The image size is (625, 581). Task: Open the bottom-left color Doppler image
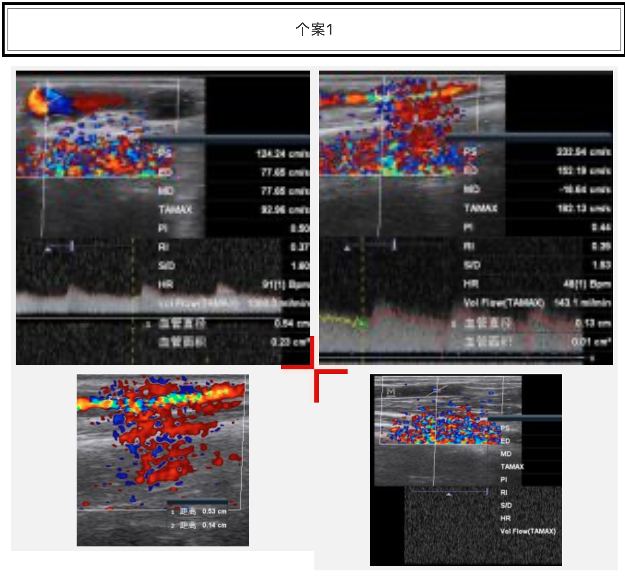click(162, 460)
